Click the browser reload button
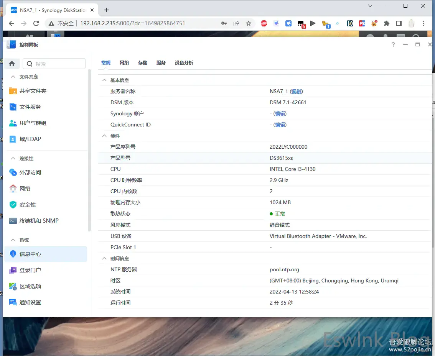This screenshot has width=435, height=356. tap(36, 23)
